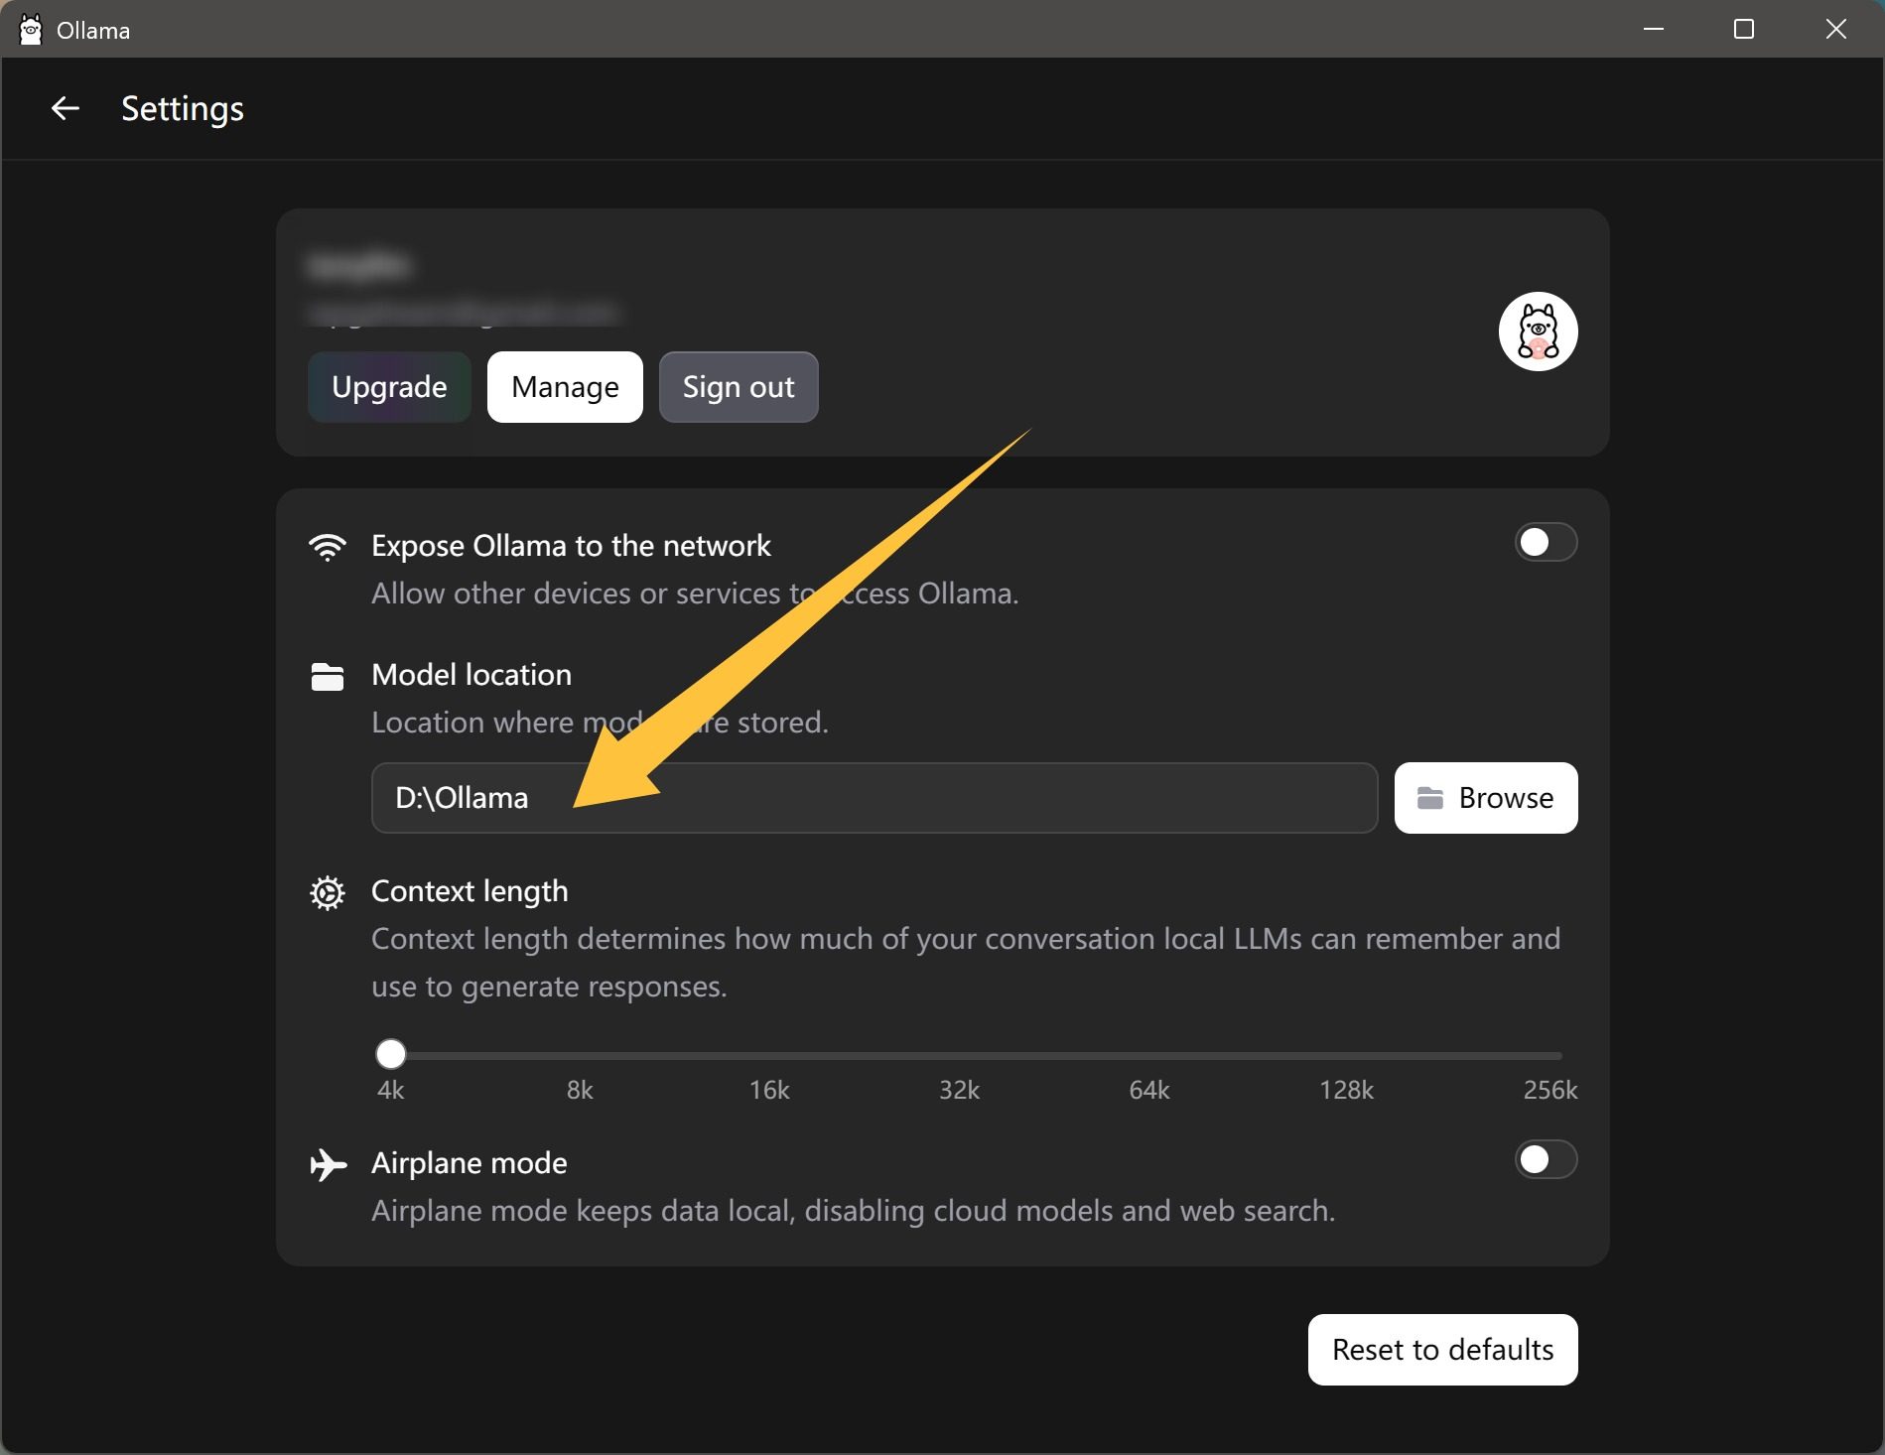The image size is (1885, 1455).
Task: Click the Wi-Fi network exposure icon
Action: (327, 547)
